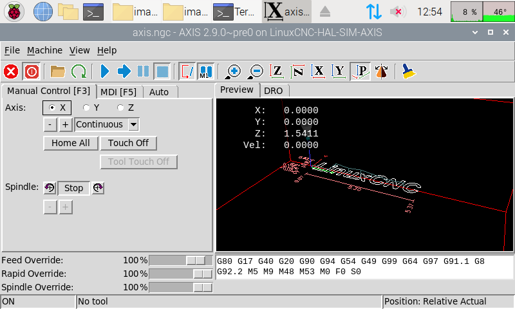Click the LinuxCNC toolpath preview
This screenshot has width=515, height=309.
click(x=364, y=174)
